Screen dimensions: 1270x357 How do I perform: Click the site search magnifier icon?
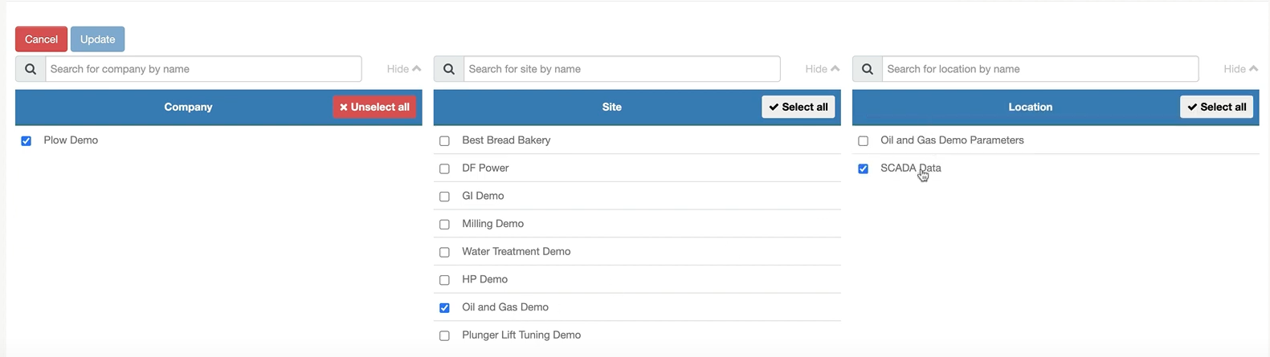[449, 69]
